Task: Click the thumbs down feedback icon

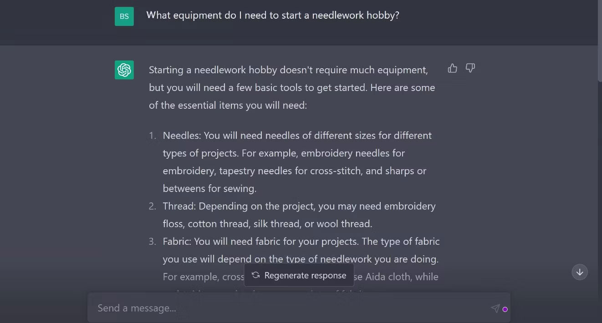Action: pyautogui.click(x=470, y=68)
